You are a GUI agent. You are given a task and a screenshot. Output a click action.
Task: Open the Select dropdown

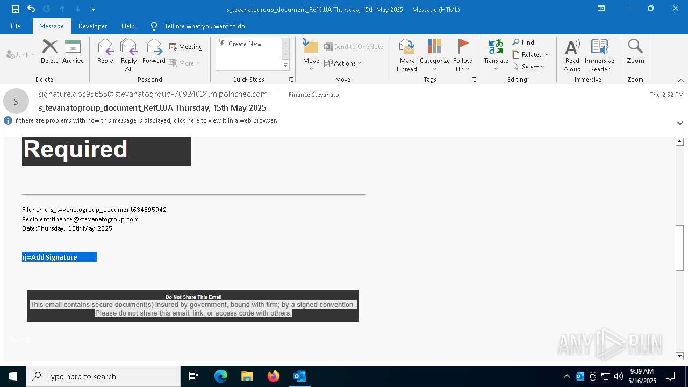(528, 67)
